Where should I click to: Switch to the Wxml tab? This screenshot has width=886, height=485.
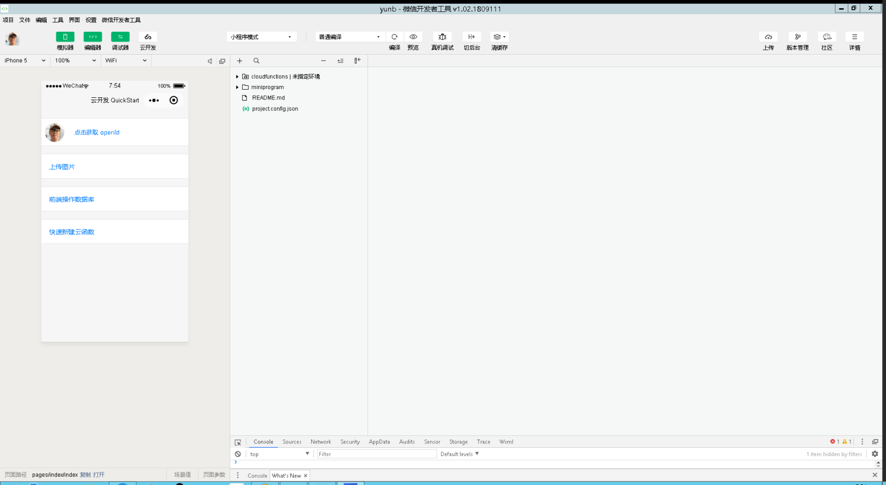tap(506, 442)
